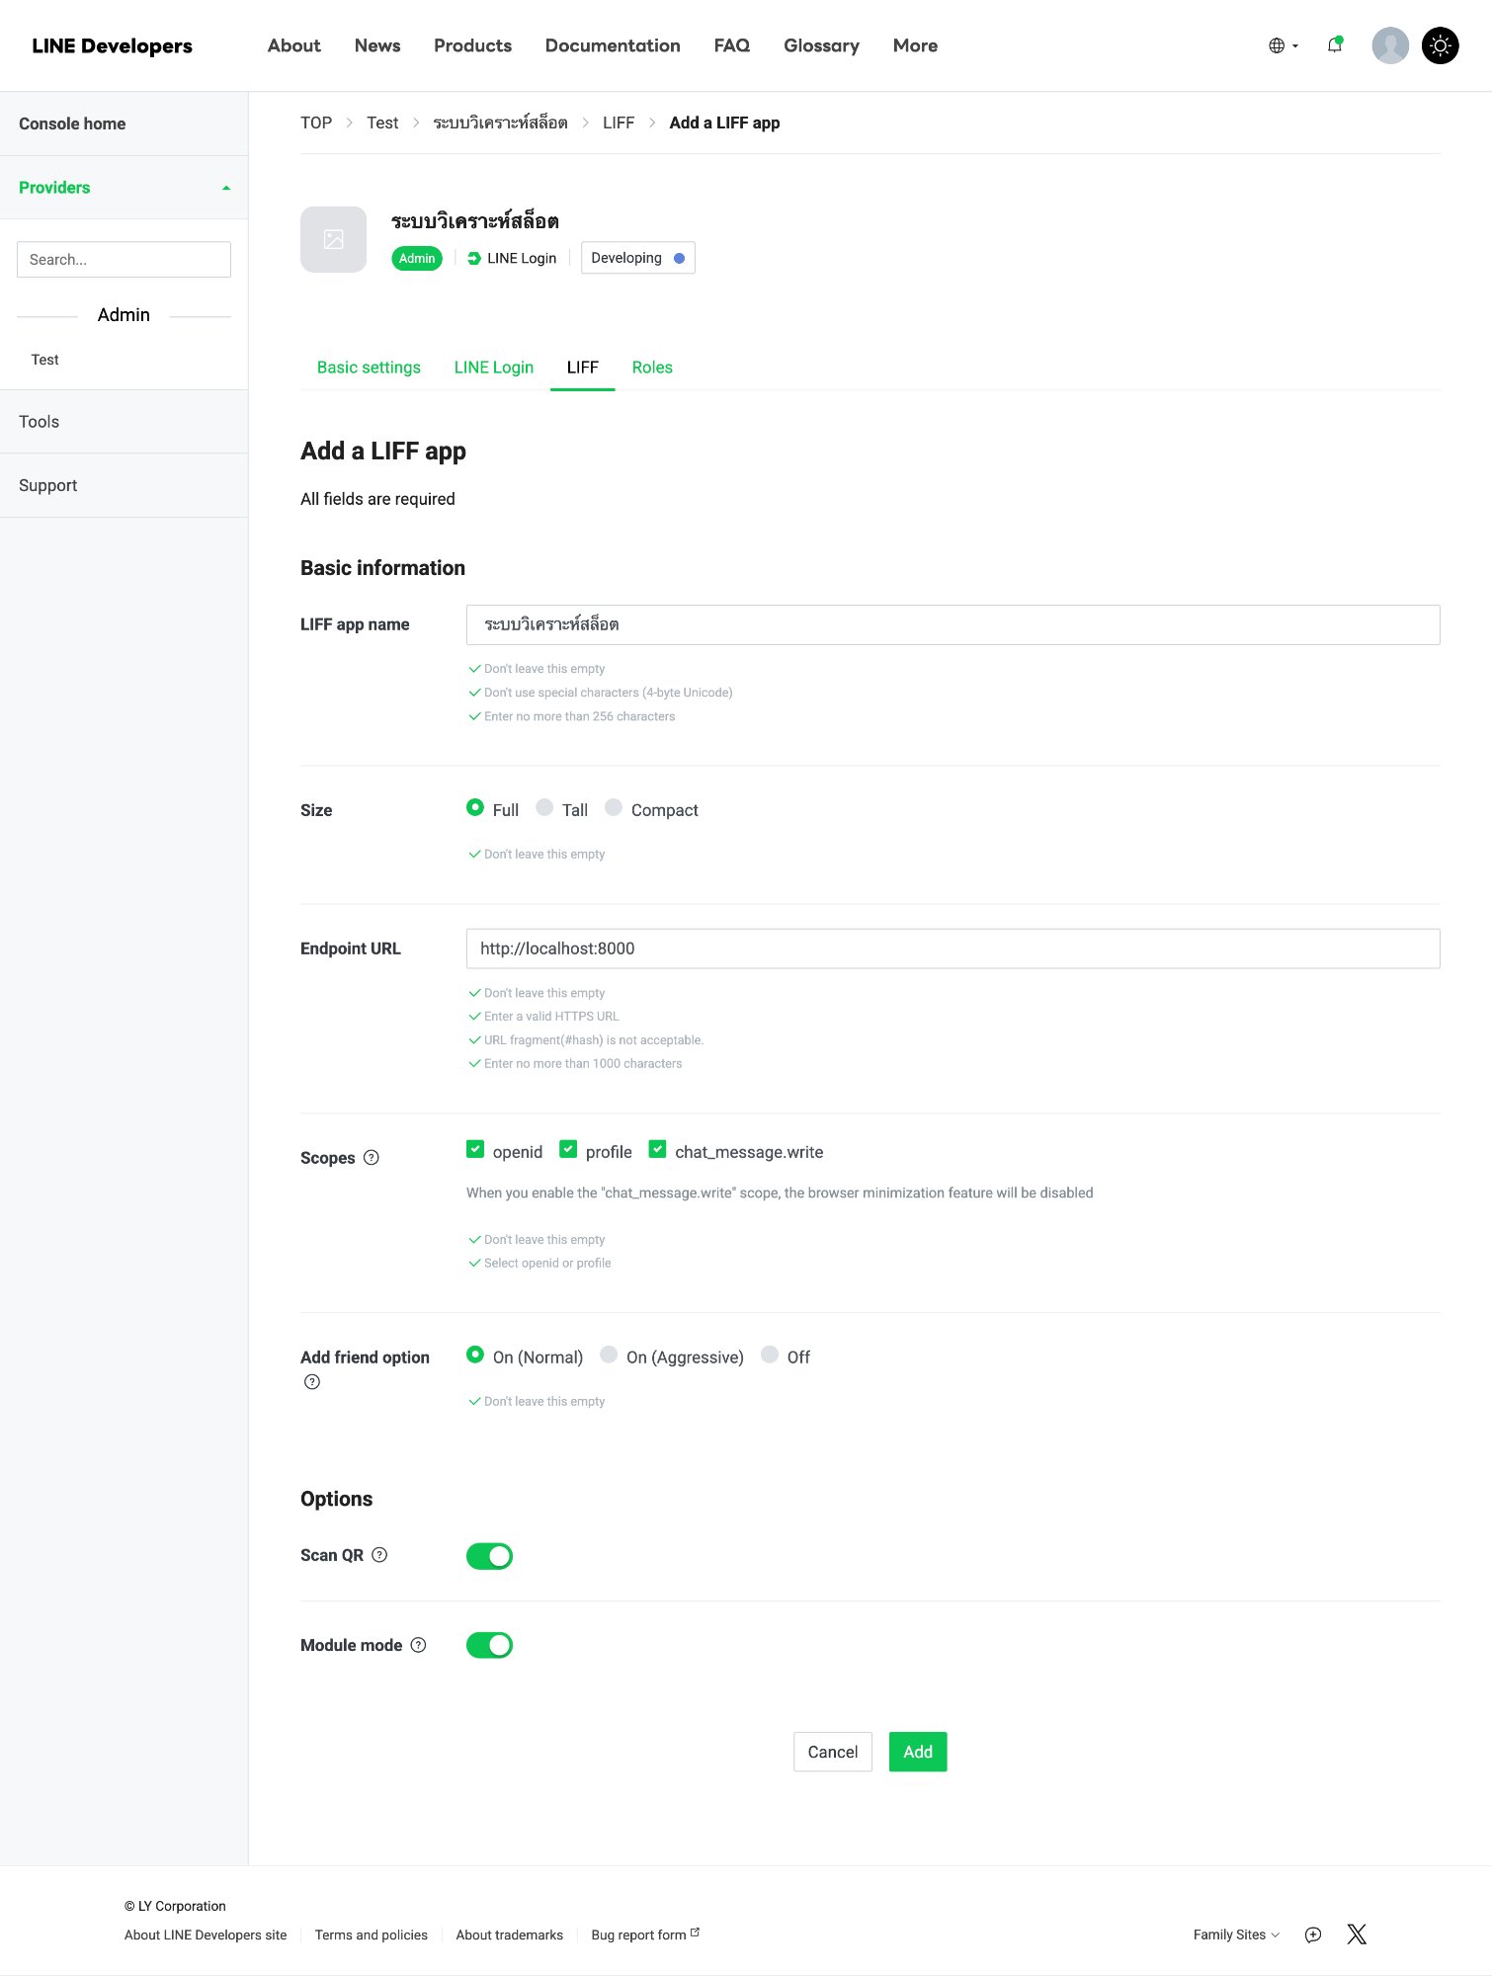
Task: Click the Scopes help icon
Action: (x=372, y=1158)
